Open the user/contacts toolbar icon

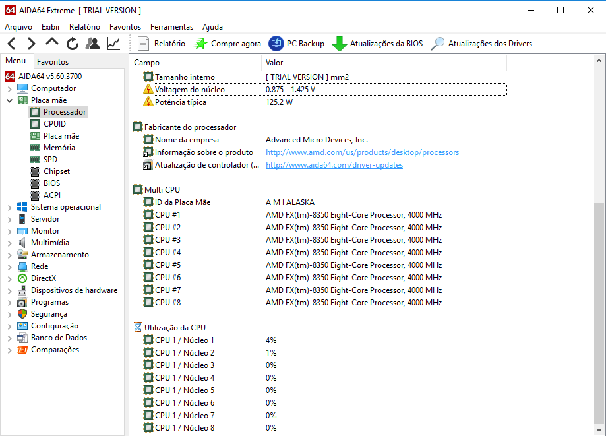click(x=93, y=44)
